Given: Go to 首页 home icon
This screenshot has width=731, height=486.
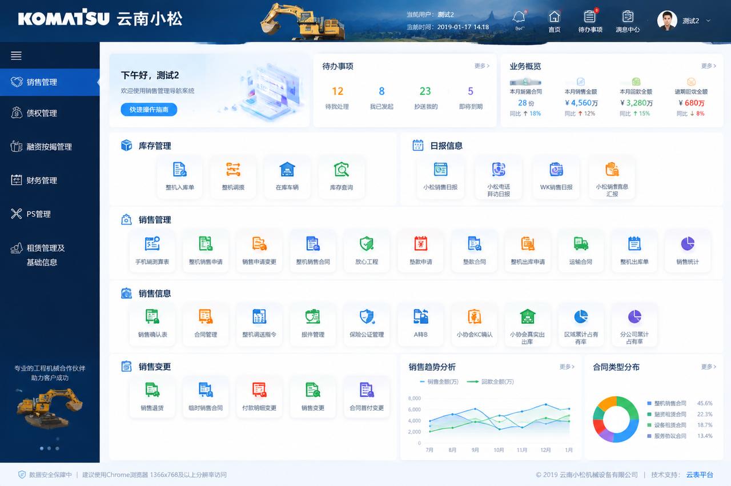Looking at the screenshot, I should coord(554,17).
